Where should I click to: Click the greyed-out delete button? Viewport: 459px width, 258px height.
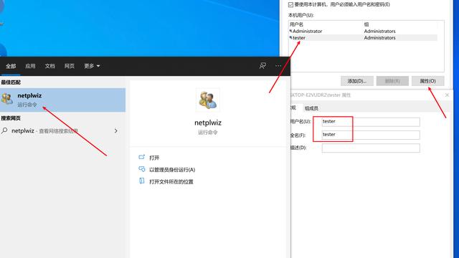[392, 81]
